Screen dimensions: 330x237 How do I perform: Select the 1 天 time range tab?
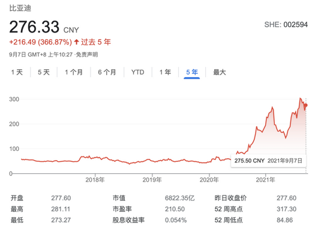click(x=17, y=72)
